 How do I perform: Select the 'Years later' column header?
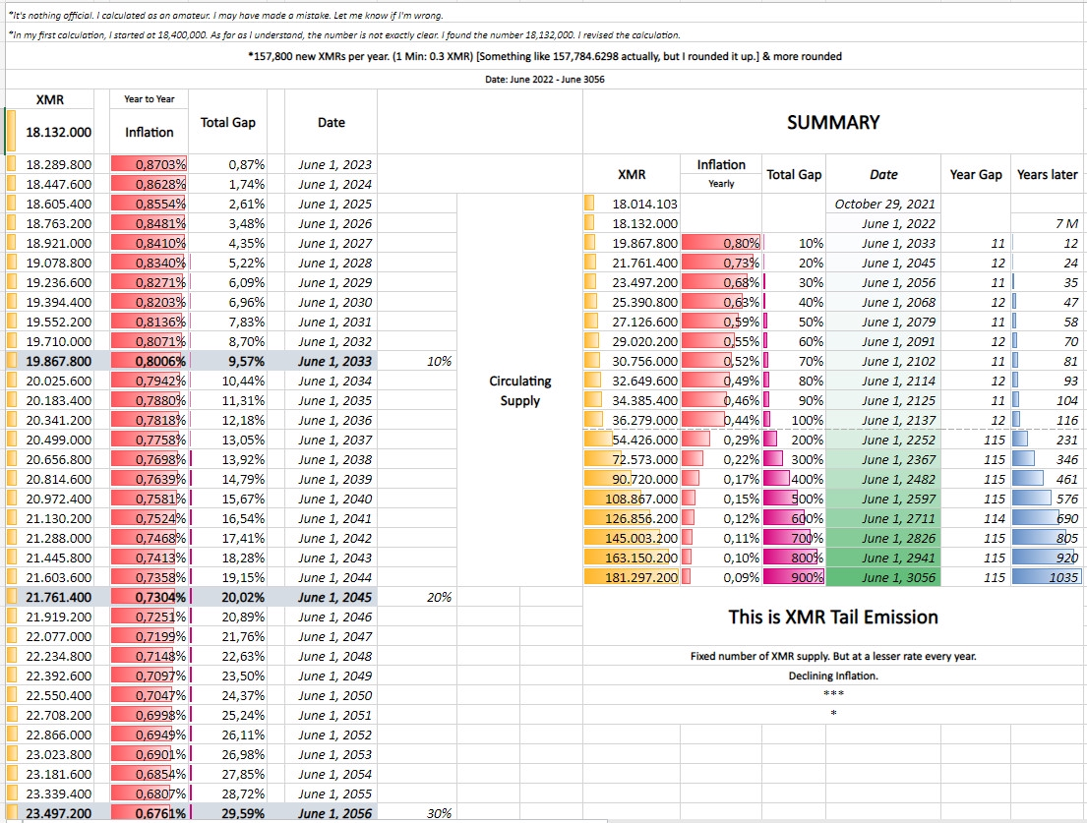(x=1047, y=174)
